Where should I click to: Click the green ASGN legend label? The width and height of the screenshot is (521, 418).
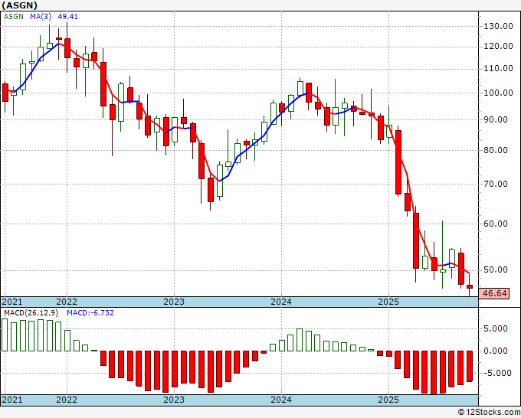14,17
